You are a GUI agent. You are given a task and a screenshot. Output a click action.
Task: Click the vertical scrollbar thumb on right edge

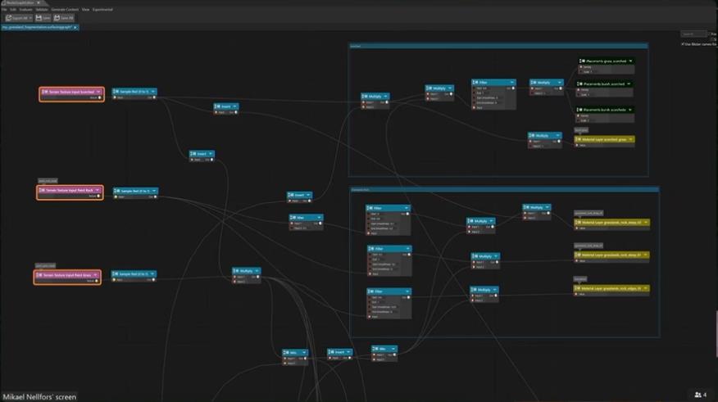tap(716, 333)
